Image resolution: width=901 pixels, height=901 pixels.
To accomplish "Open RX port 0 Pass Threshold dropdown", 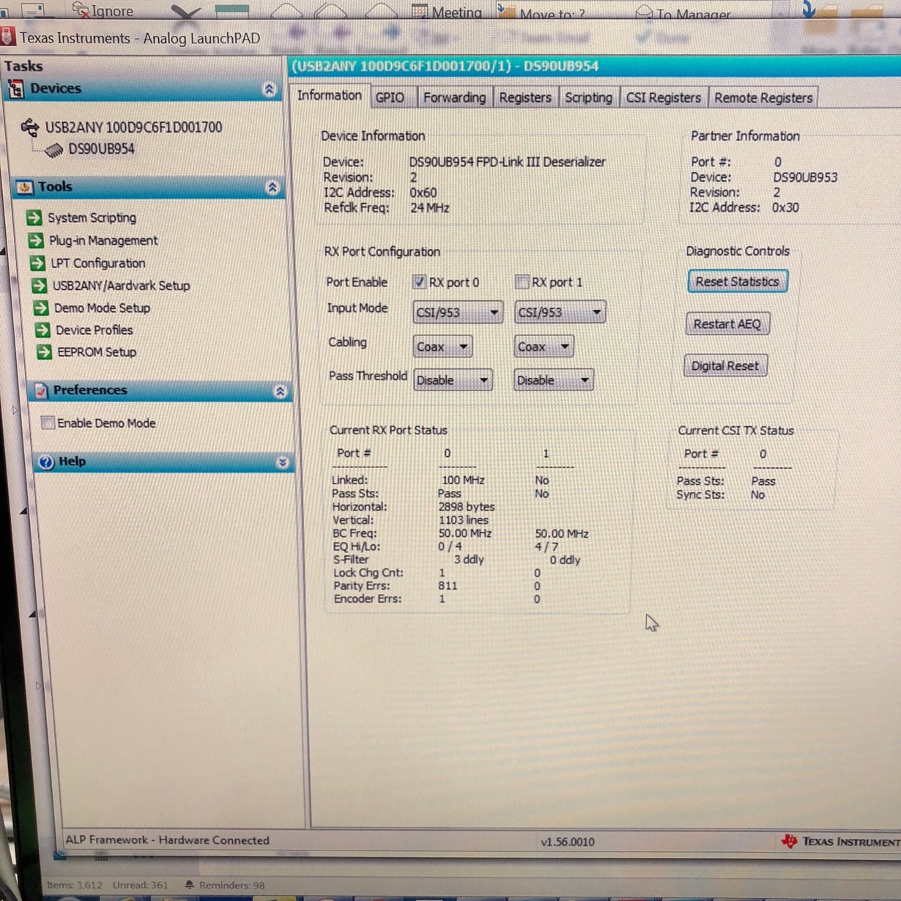I will coord(453,380).
